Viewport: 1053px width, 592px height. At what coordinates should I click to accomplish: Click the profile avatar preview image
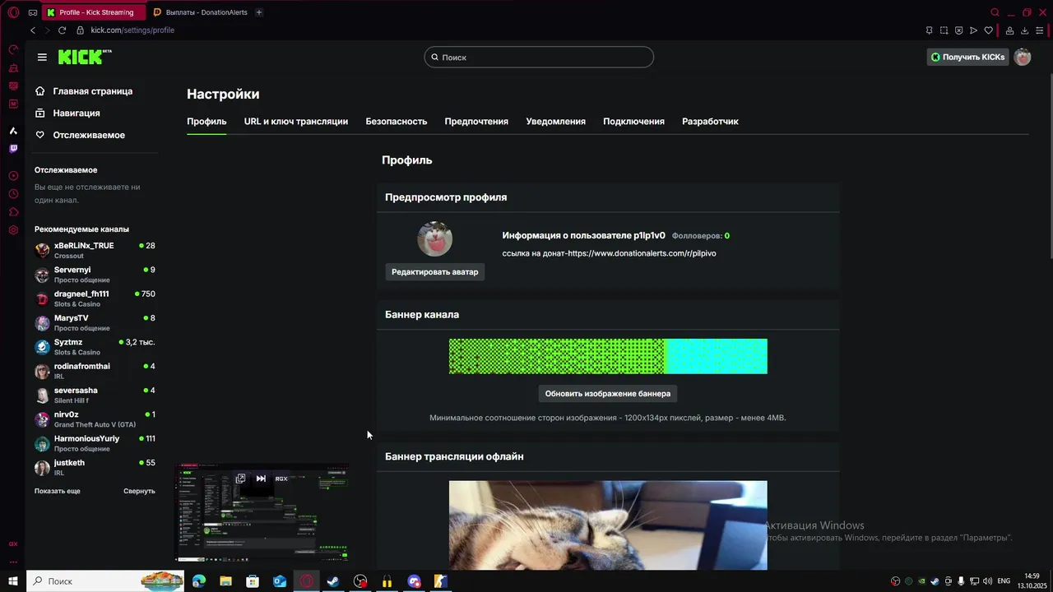(435, 239)
